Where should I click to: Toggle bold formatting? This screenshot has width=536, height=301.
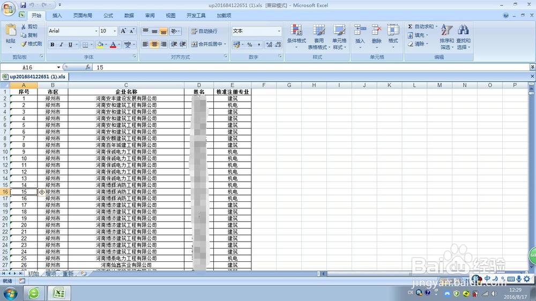pyautogui.click(x=53, y=44)
